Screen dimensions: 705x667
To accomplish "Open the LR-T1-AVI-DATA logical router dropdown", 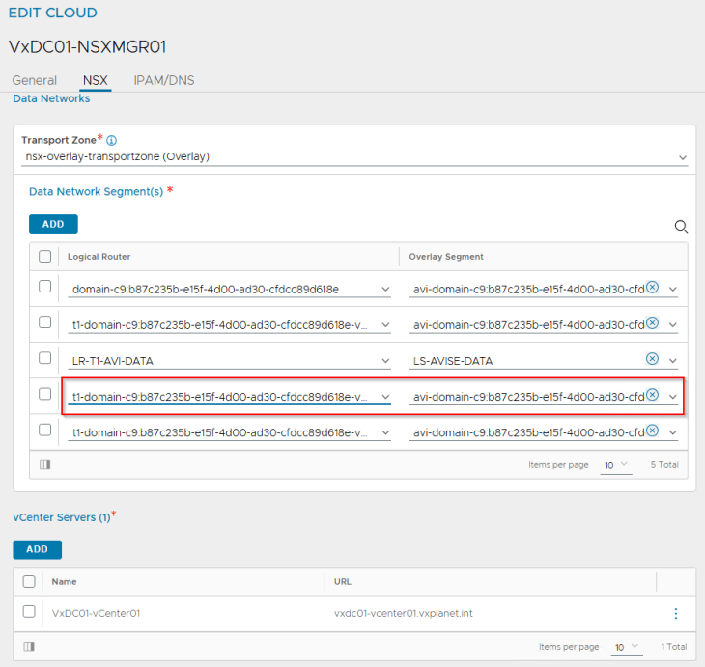I will (385, 361).
